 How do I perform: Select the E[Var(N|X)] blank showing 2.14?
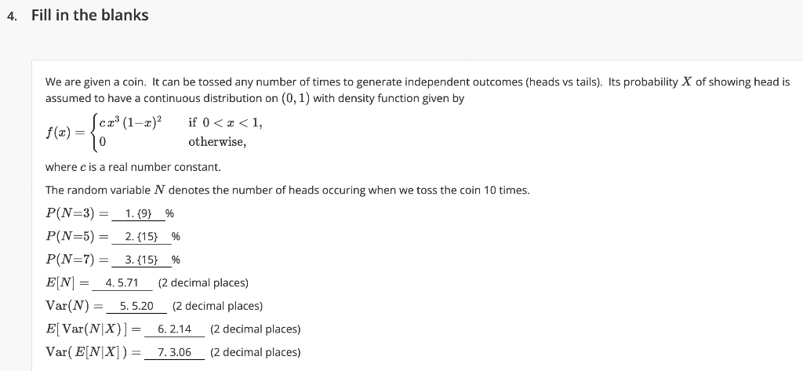(175, 329)
